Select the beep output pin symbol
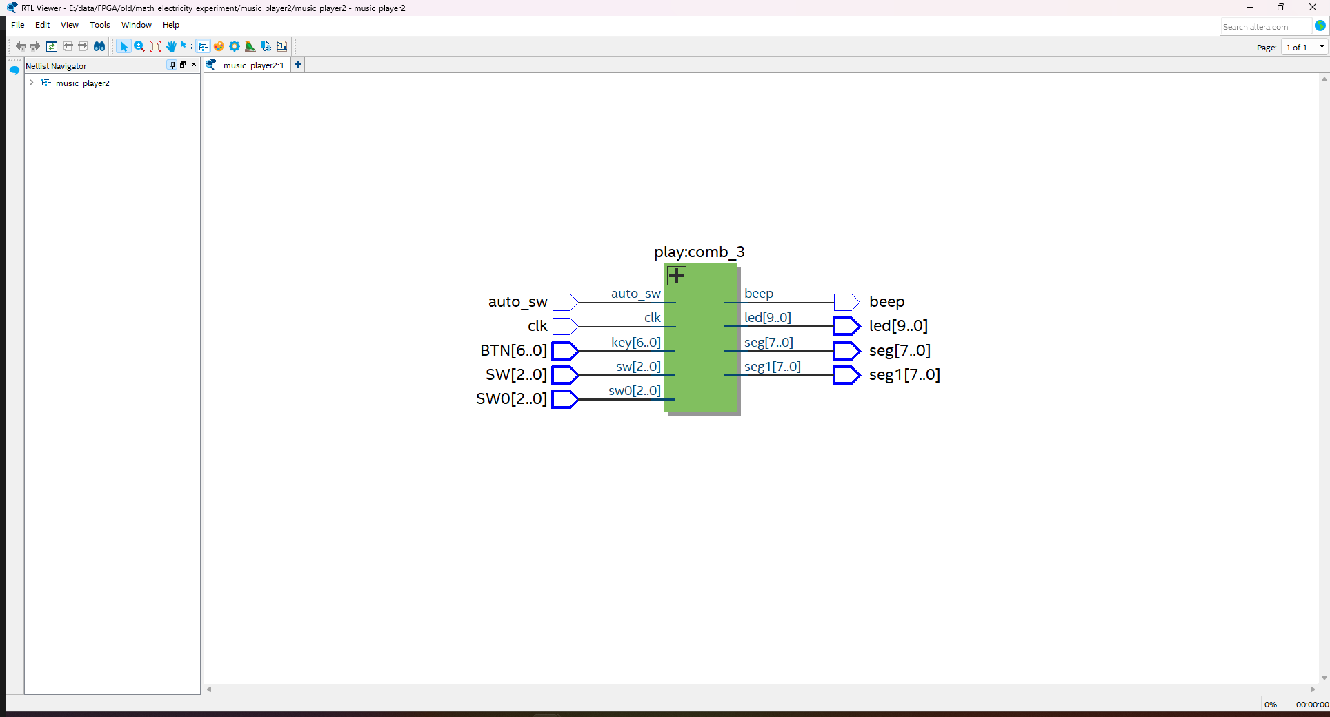The image size is (1330, 717). pos(846,302)
